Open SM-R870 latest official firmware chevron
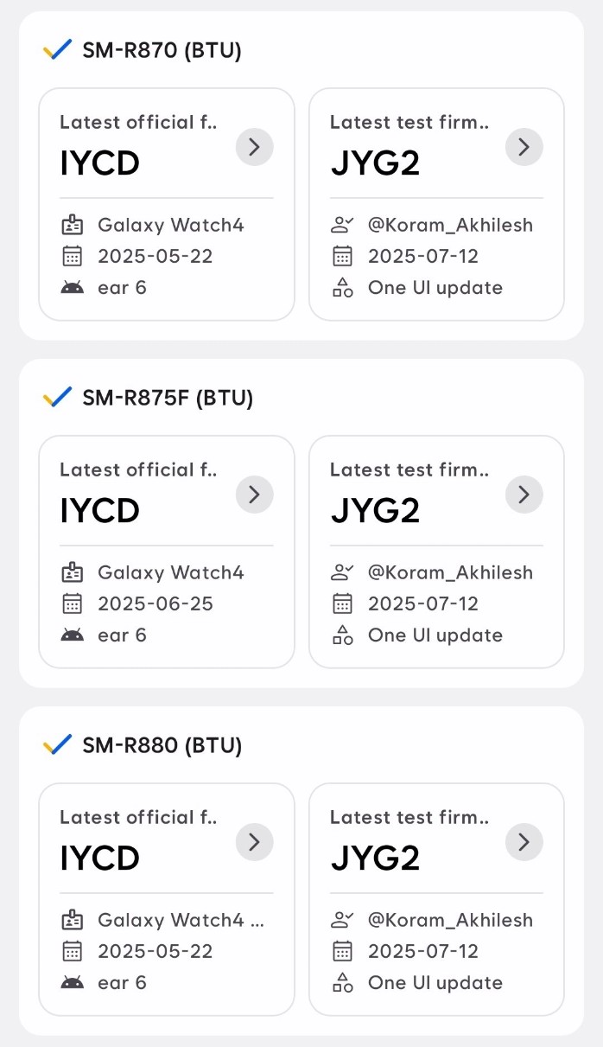Image resolution: width=603 pixels, height=1047 pixels. [254, 147]
